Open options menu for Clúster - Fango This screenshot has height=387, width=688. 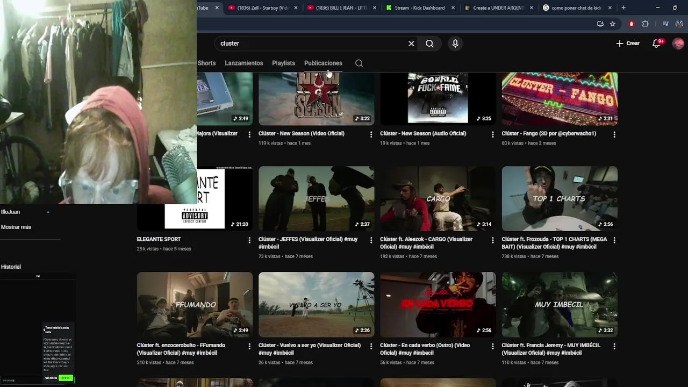coord(614,134)
